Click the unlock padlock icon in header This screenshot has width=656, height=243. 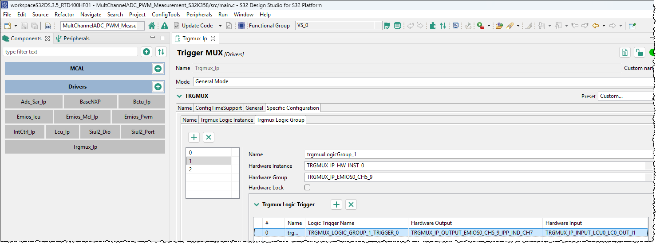pos(639,53)
